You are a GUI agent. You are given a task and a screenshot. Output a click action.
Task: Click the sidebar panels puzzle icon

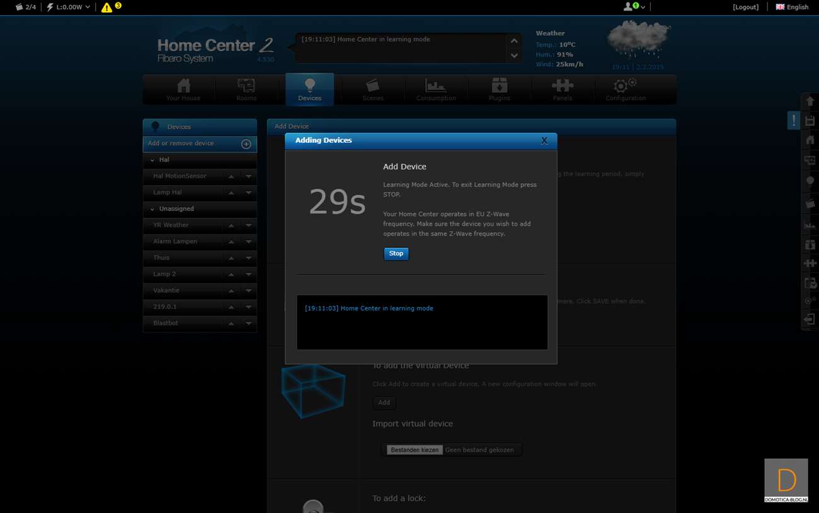810,263
